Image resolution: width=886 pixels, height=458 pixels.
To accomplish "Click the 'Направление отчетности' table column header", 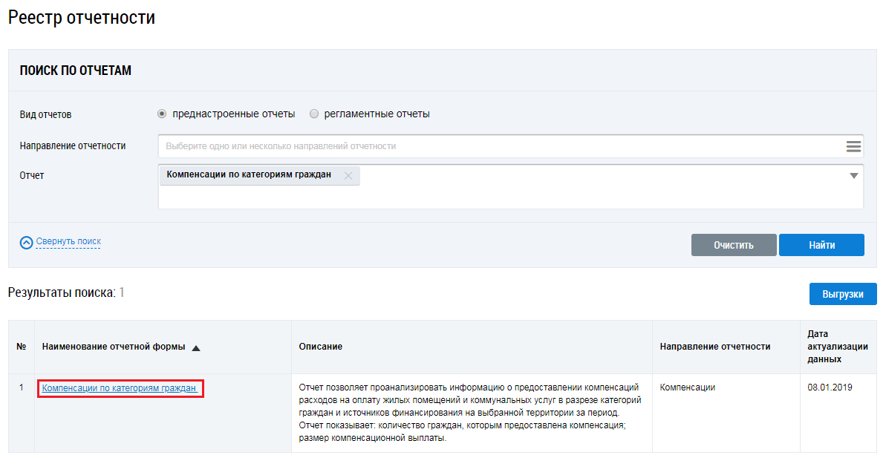I will click(x=714, y=347).
